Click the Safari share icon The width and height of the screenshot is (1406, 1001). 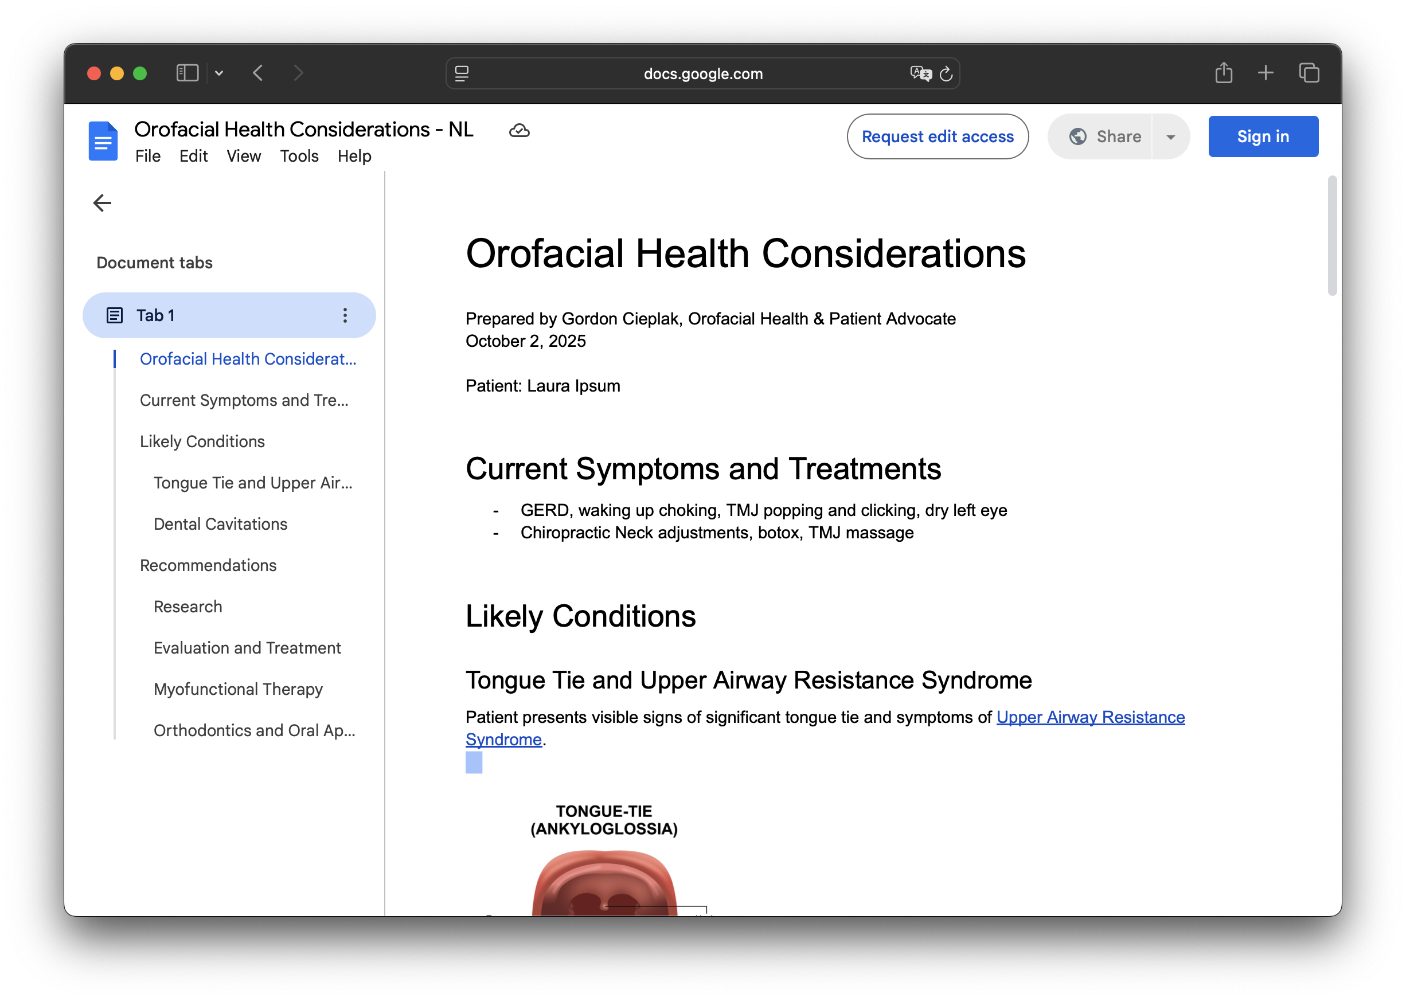coord(1224,73)
